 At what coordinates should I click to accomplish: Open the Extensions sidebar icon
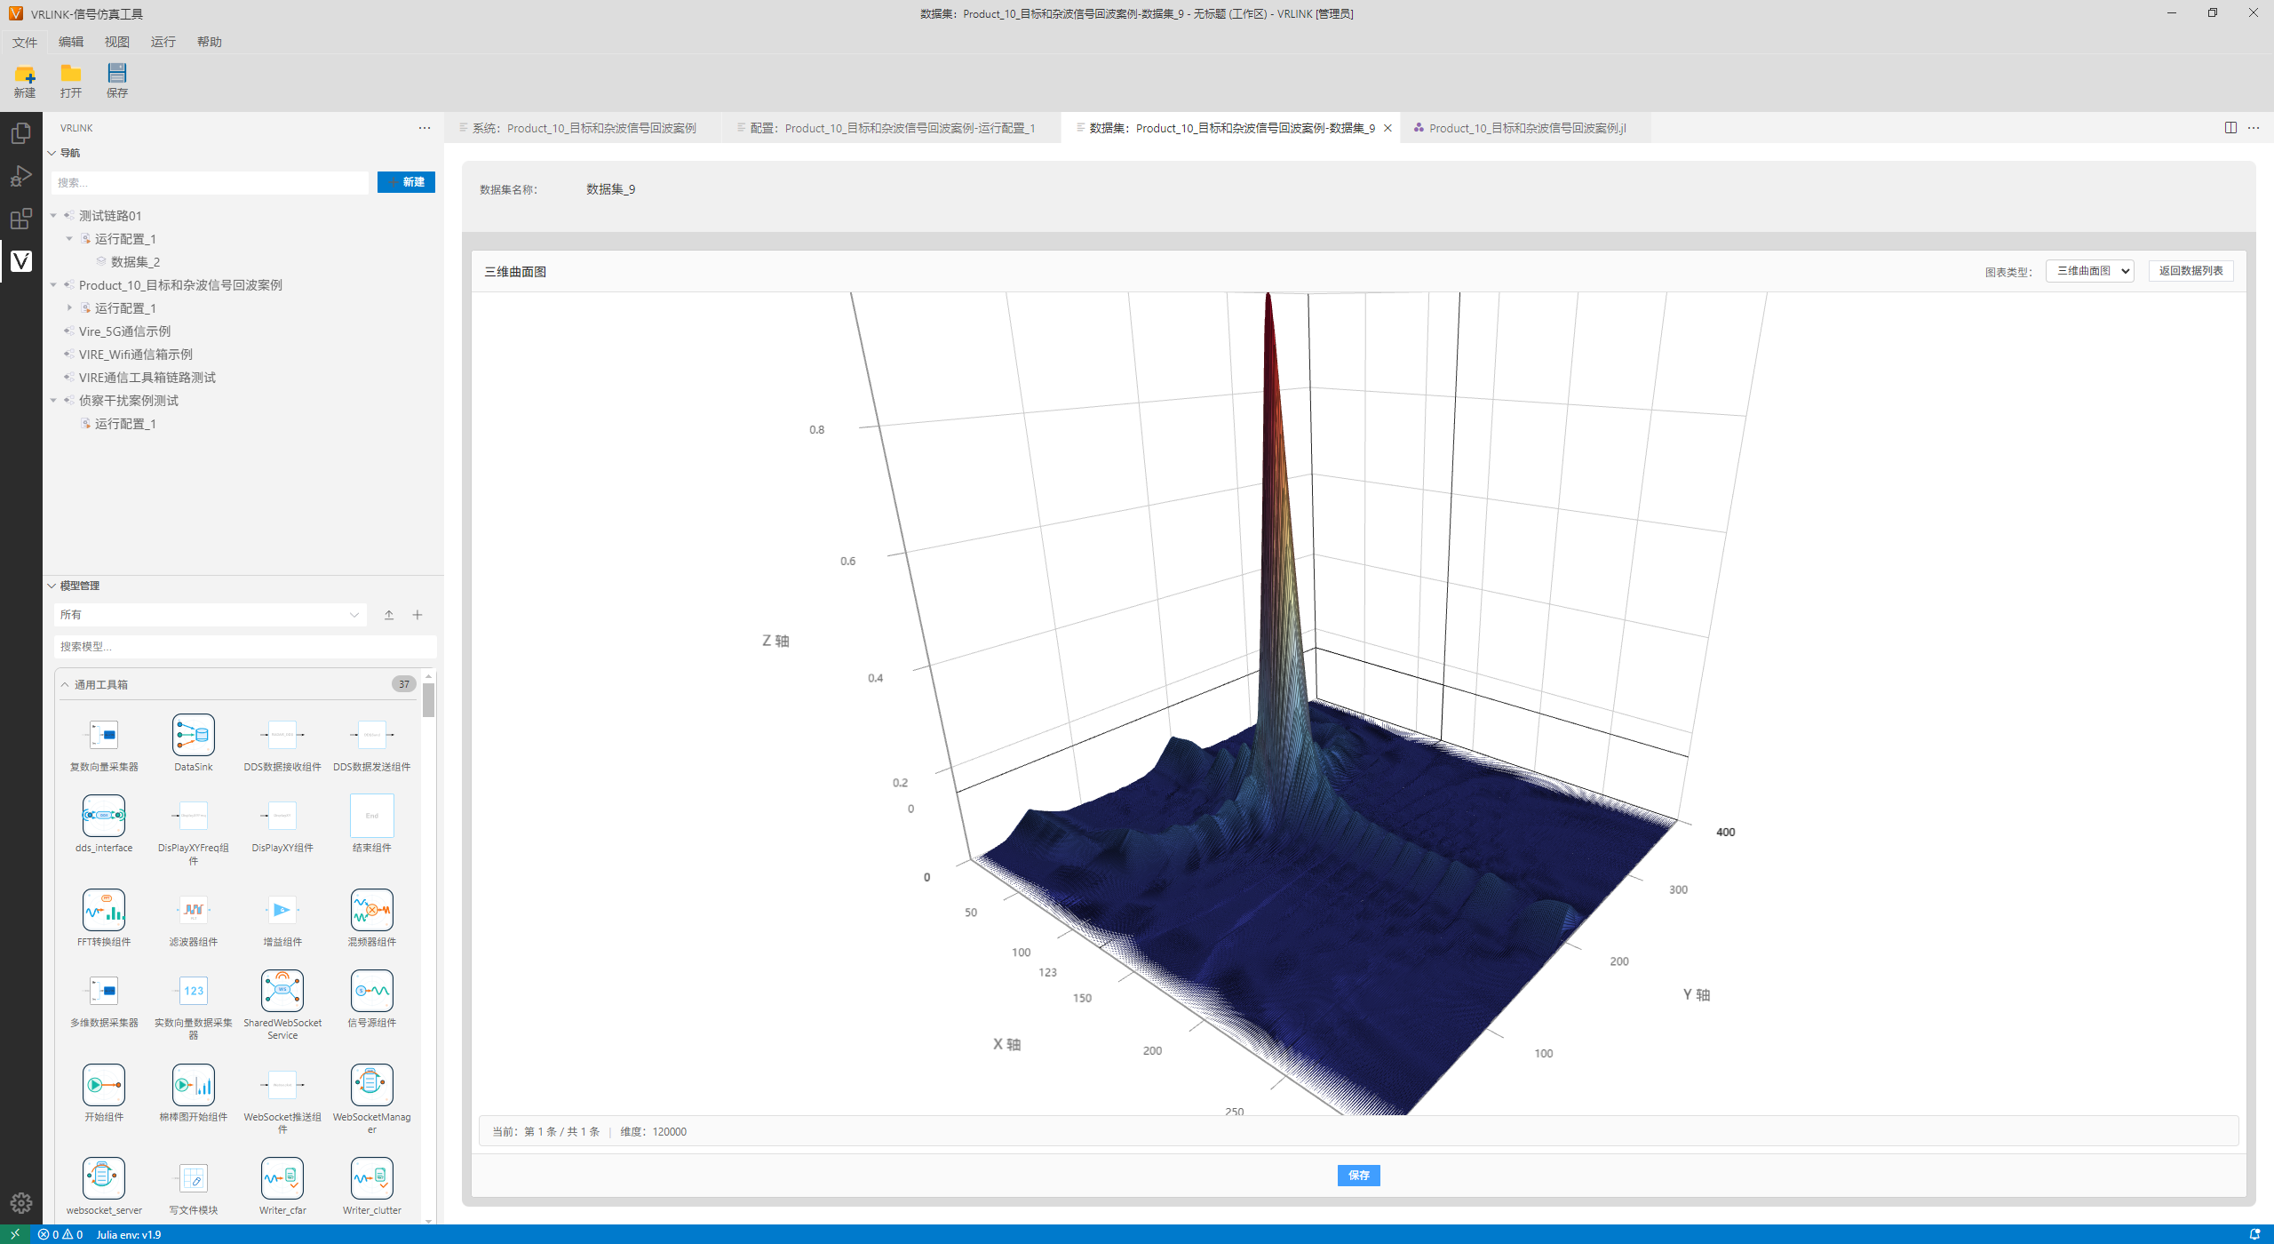coord(21,219)
